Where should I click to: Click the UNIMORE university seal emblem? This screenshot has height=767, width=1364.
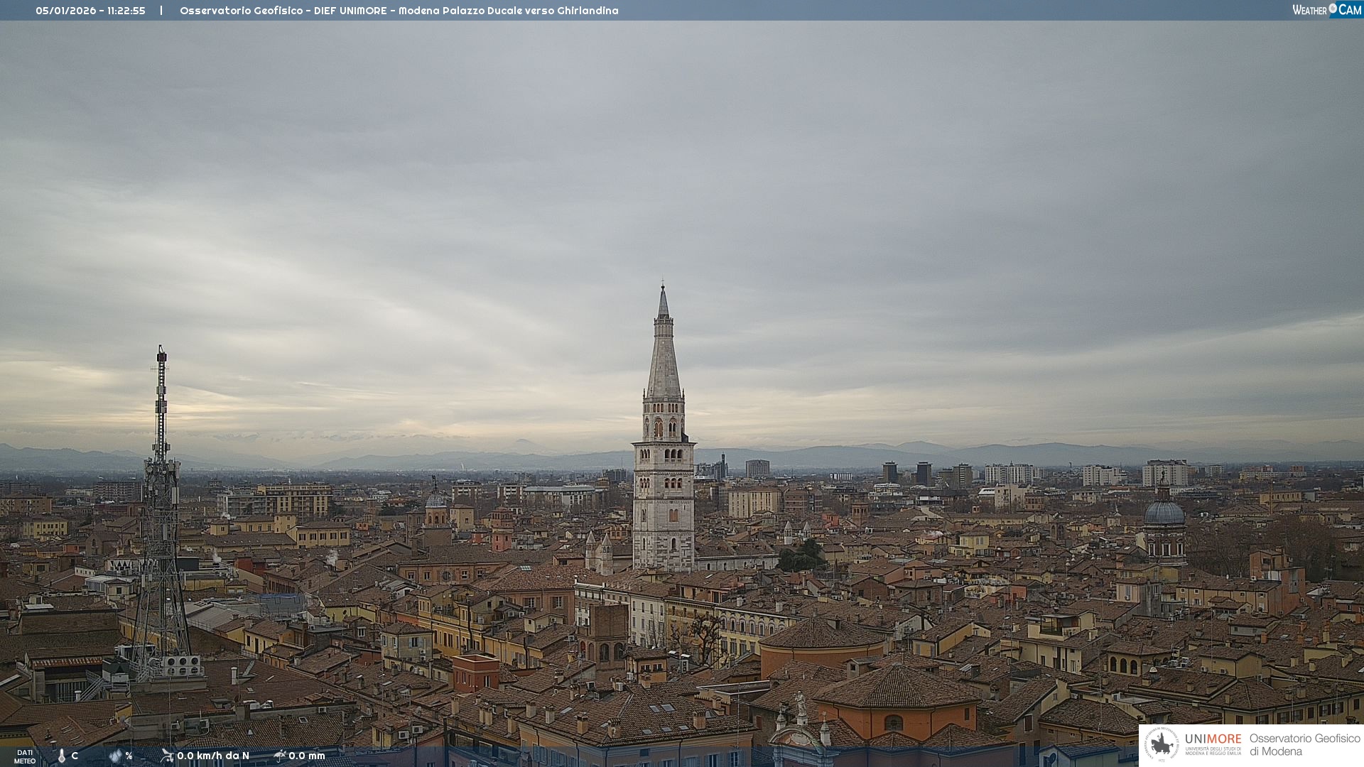click(x=1162, y=744)
